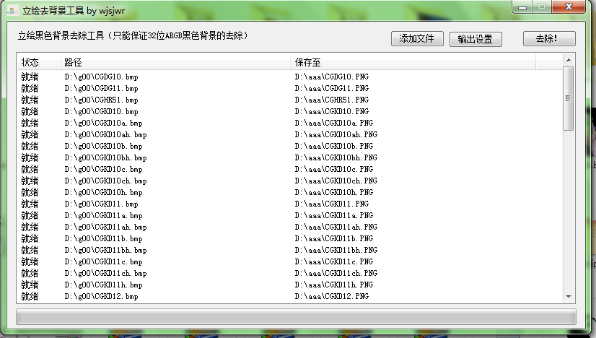Select row D:\g00\CGKD10bh.bmp
The width and height of the screenshot is (596, 338).
[x=289, y=157]
